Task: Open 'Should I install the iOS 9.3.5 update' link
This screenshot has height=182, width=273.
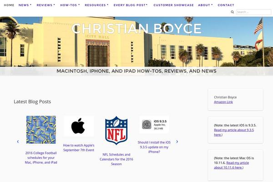Action: [x=154, y=147]
